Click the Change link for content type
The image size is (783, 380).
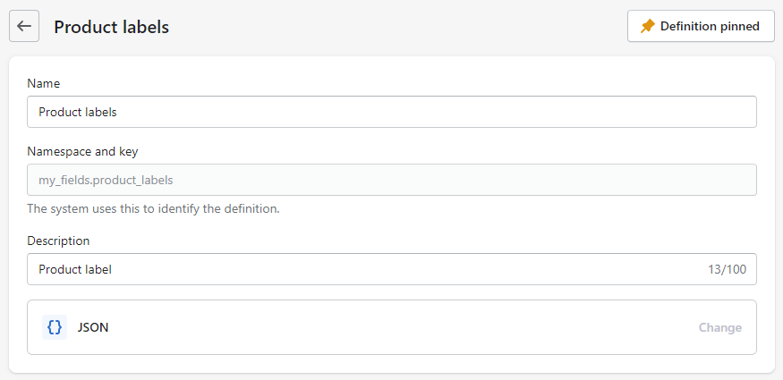719,327
